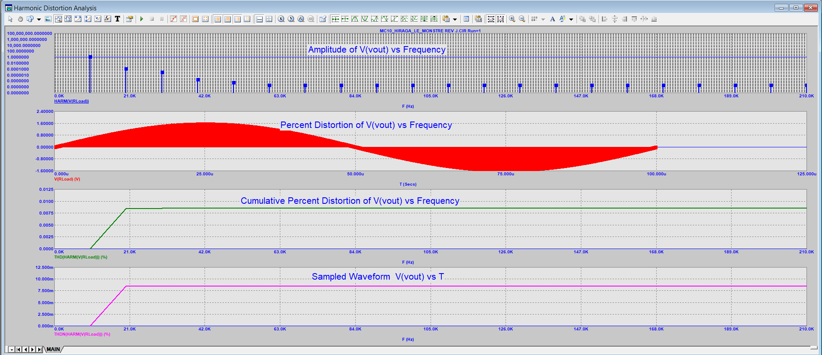This screenshot has width=822, height=355.
Task: Open the grid layout dropdown arrow
Action: pos(543,19)
